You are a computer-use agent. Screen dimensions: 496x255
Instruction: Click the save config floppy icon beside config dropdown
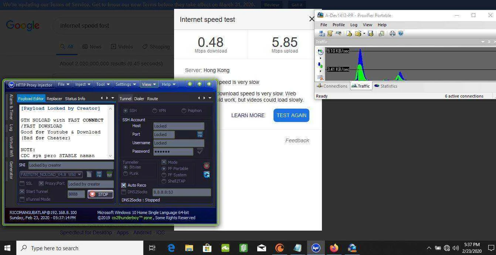pos(99,174)
